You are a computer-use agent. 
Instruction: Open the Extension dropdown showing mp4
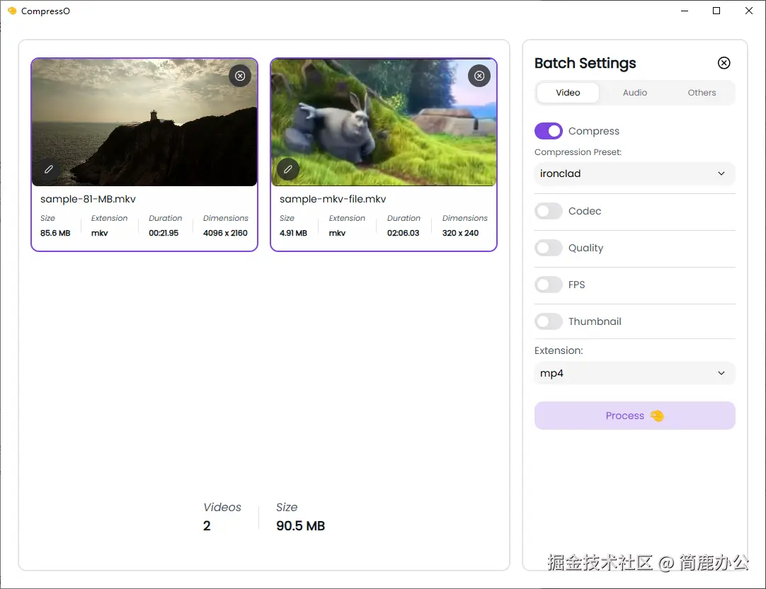[x=634, y=373]
